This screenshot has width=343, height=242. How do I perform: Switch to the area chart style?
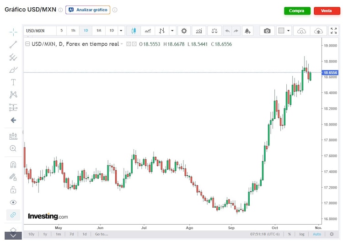[x=148, y=31]
